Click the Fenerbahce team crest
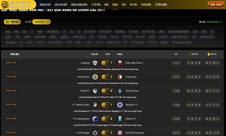Viewport: 226px width, 136px height. 95,77
